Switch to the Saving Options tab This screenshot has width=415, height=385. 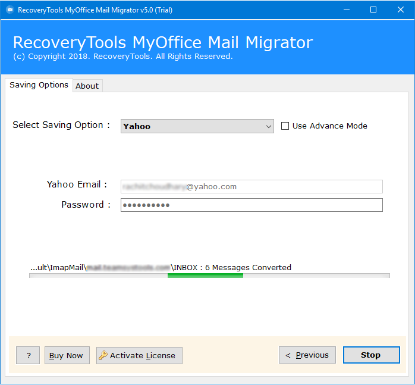pos(39,85)
